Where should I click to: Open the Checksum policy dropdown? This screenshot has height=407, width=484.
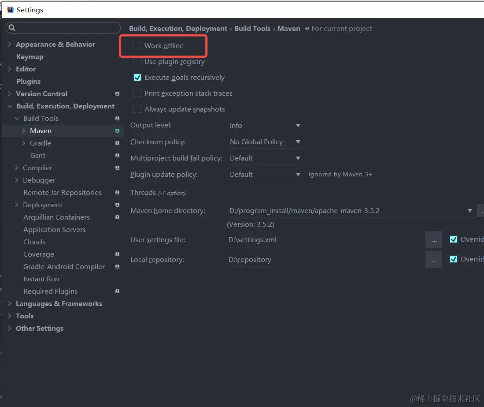(265, 142)
